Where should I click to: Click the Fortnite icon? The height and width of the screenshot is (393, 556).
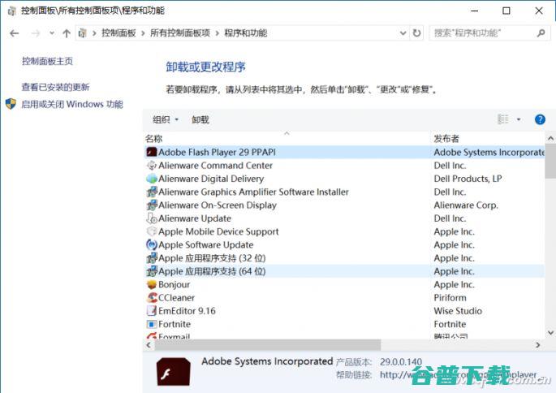pyautogui.click(x=152, y=324)
